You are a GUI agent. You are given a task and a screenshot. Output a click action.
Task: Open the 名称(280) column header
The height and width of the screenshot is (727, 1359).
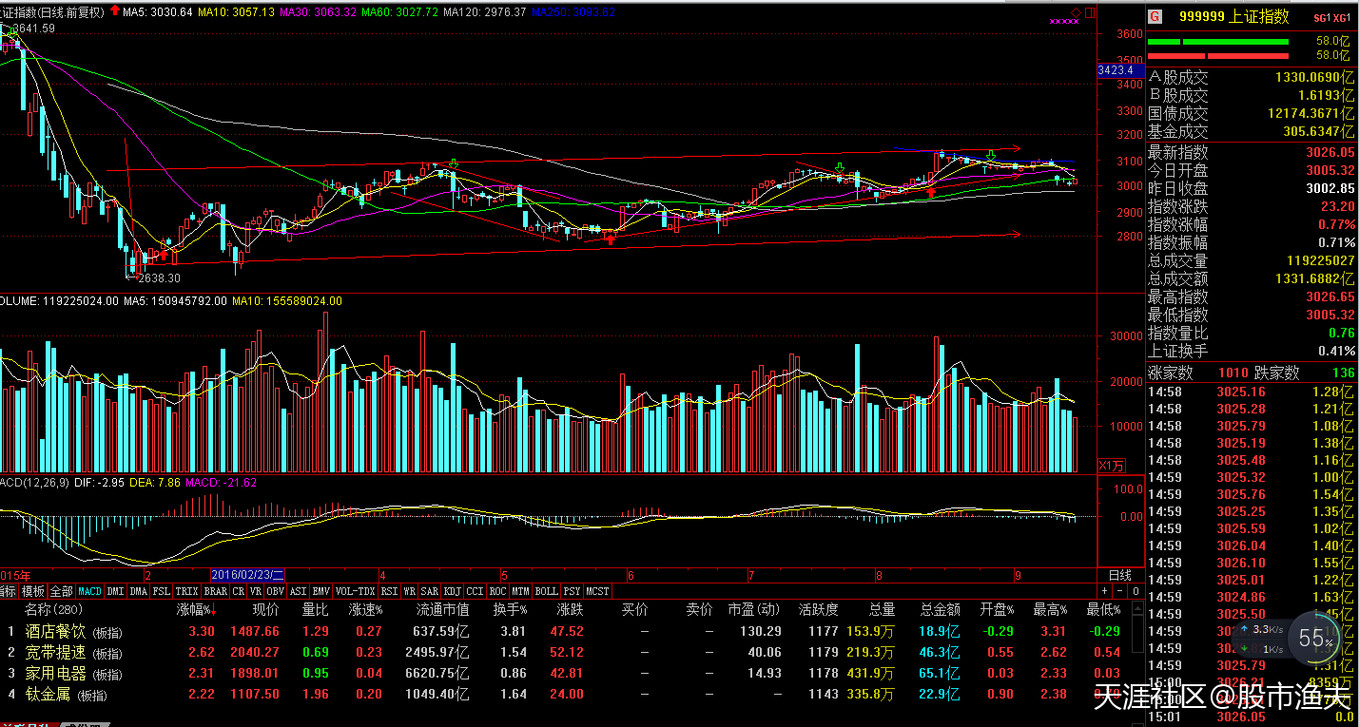[54, 609]
